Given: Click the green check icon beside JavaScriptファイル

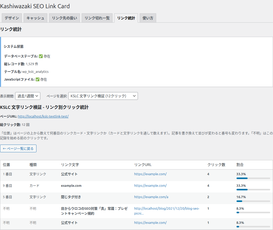Looking at the screenshot, I should (x=37, y=79).
